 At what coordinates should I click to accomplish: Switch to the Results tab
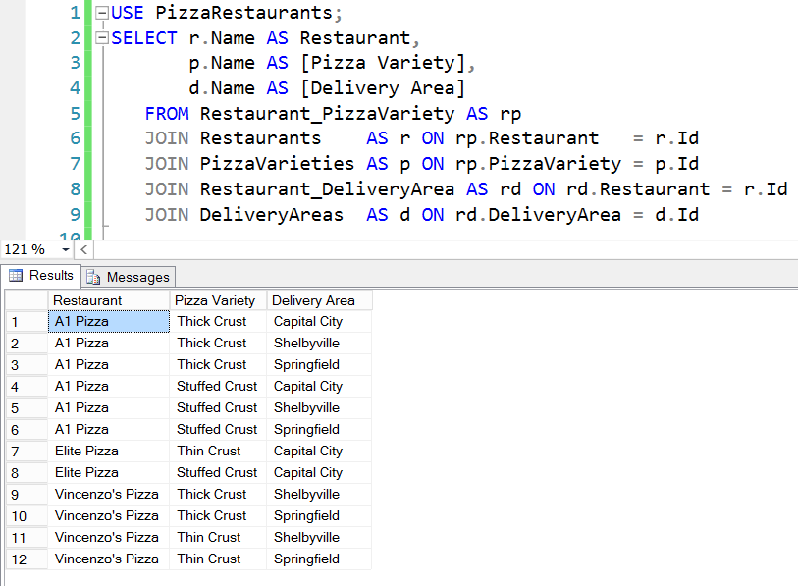click(40, 276)
